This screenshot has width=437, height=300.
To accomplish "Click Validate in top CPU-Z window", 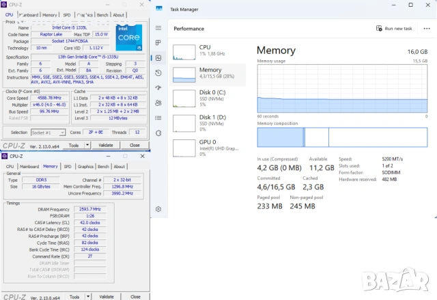I will (x=106, y=145).
